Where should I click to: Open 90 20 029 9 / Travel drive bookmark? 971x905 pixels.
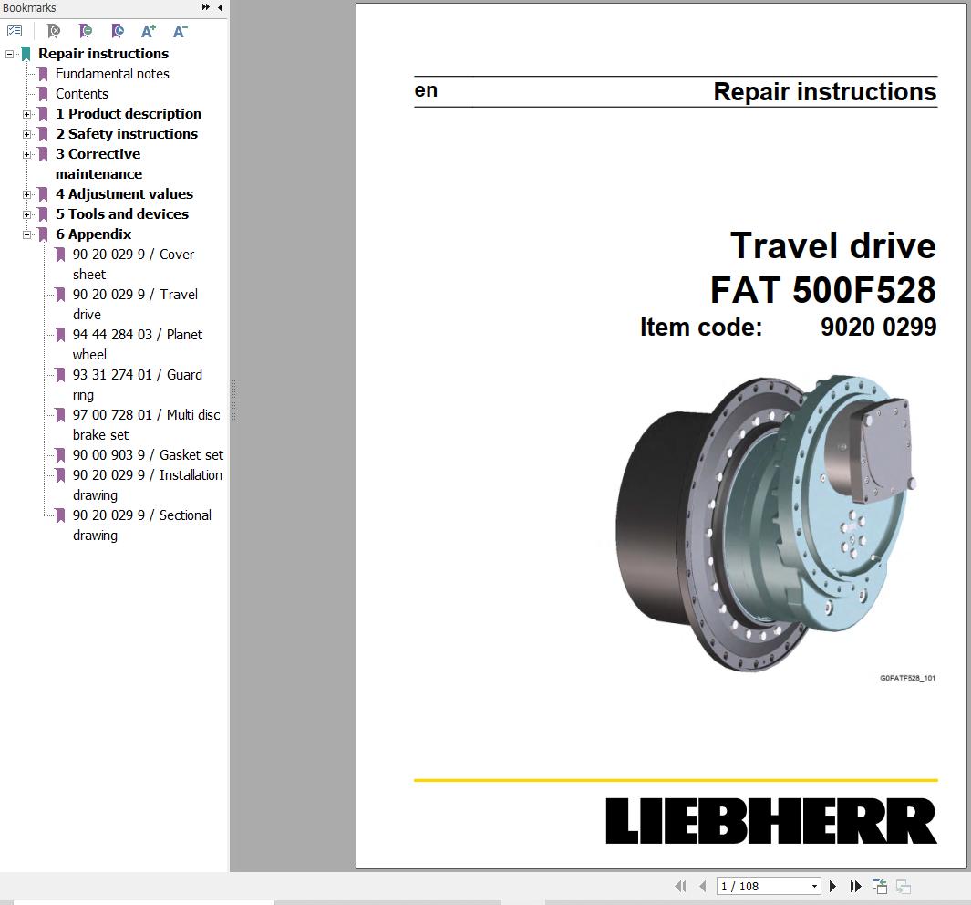[135, 304]
